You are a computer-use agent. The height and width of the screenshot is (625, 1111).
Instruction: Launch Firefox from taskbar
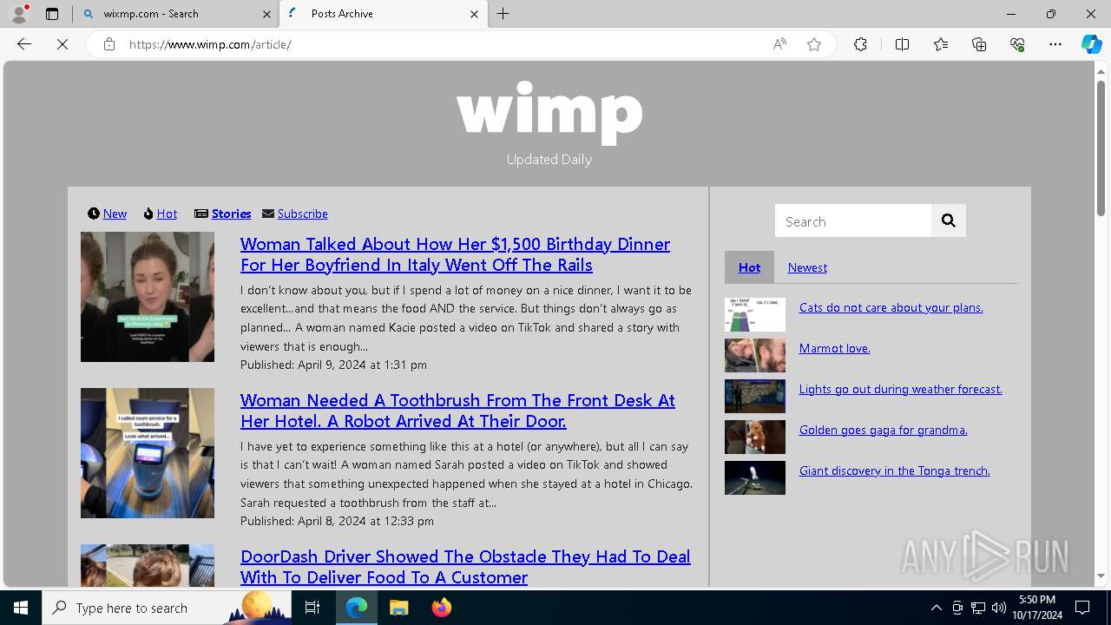tap(441, 608)
